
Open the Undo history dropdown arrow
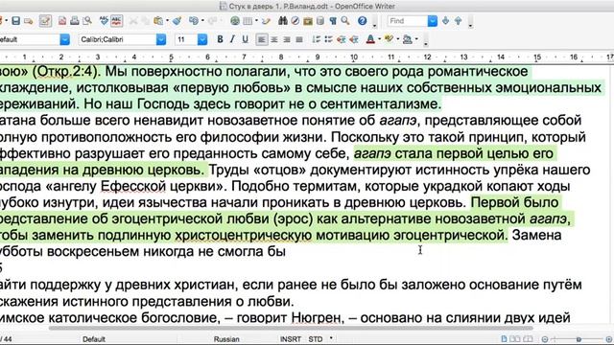202,21
